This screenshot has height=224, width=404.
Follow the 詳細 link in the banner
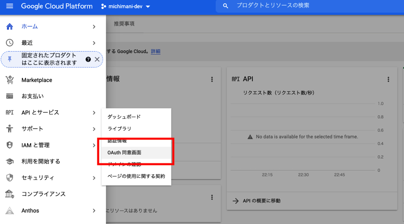coord(156,51)
